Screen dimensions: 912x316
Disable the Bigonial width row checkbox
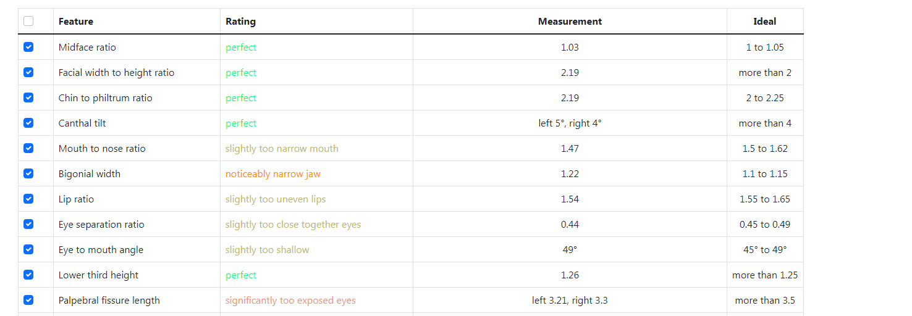point(28,173)
